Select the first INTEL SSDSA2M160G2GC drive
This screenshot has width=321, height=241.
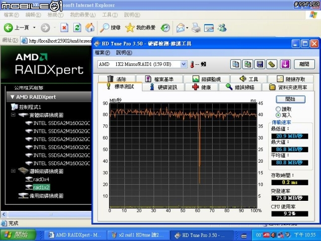[x=58, y=123]
